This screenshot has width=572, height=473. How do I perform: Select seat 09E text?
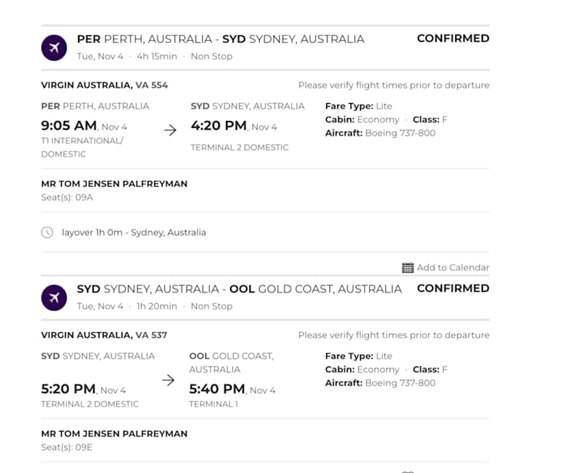pyautogui.click(x=67, y=447)
